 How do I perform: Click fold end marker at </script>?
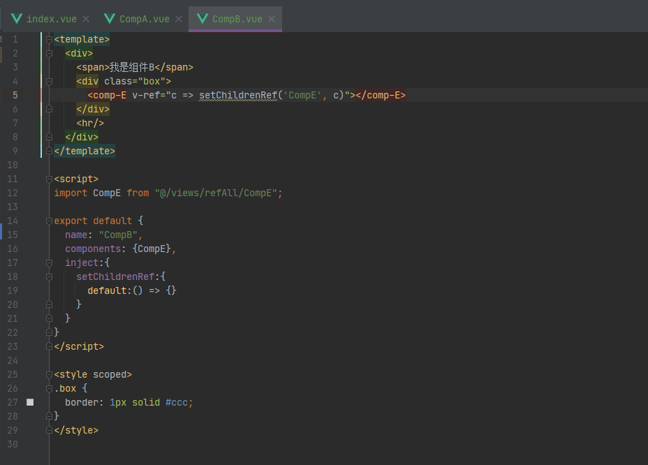tap(49, 347)
